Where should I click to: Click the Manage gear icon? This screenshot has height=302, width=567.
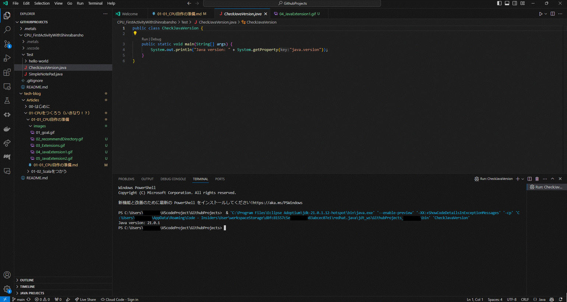tap(7, 289)
